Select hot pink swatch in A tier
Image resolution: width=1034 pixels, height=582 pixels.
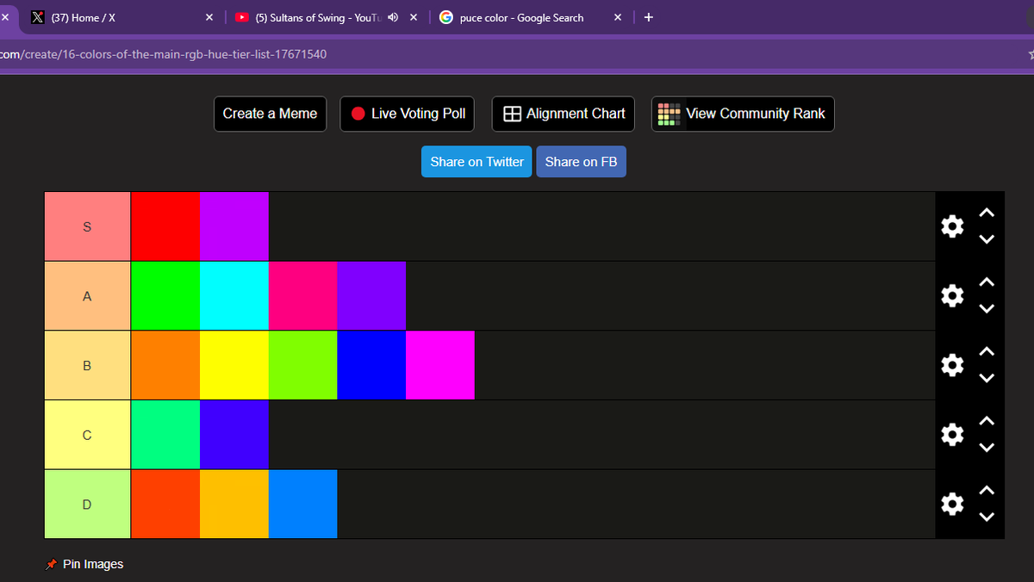(303, 296)
